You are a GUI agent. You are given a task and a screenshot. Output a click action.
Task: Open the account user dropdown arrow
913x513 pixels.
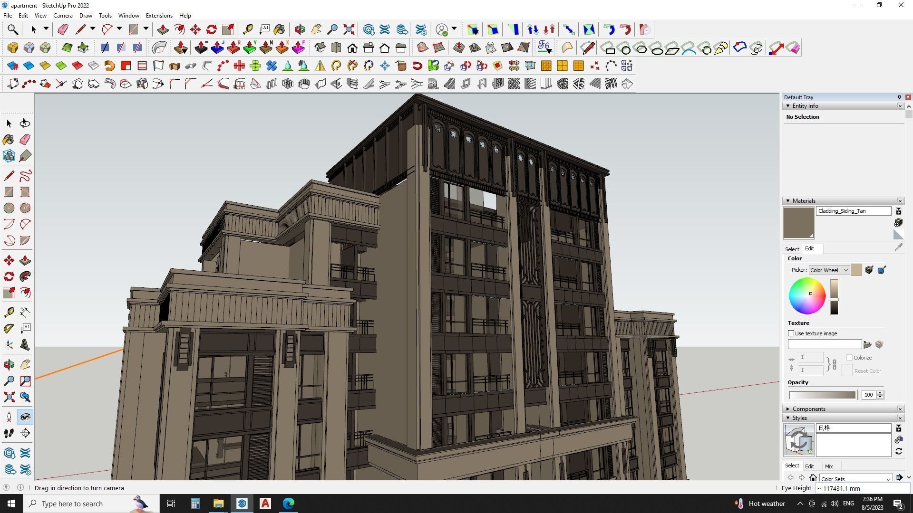[x=454, y=29]
